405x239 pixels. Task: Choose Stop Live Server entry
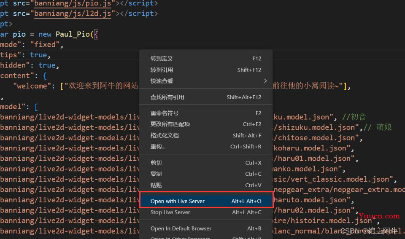tap(206, 212)
